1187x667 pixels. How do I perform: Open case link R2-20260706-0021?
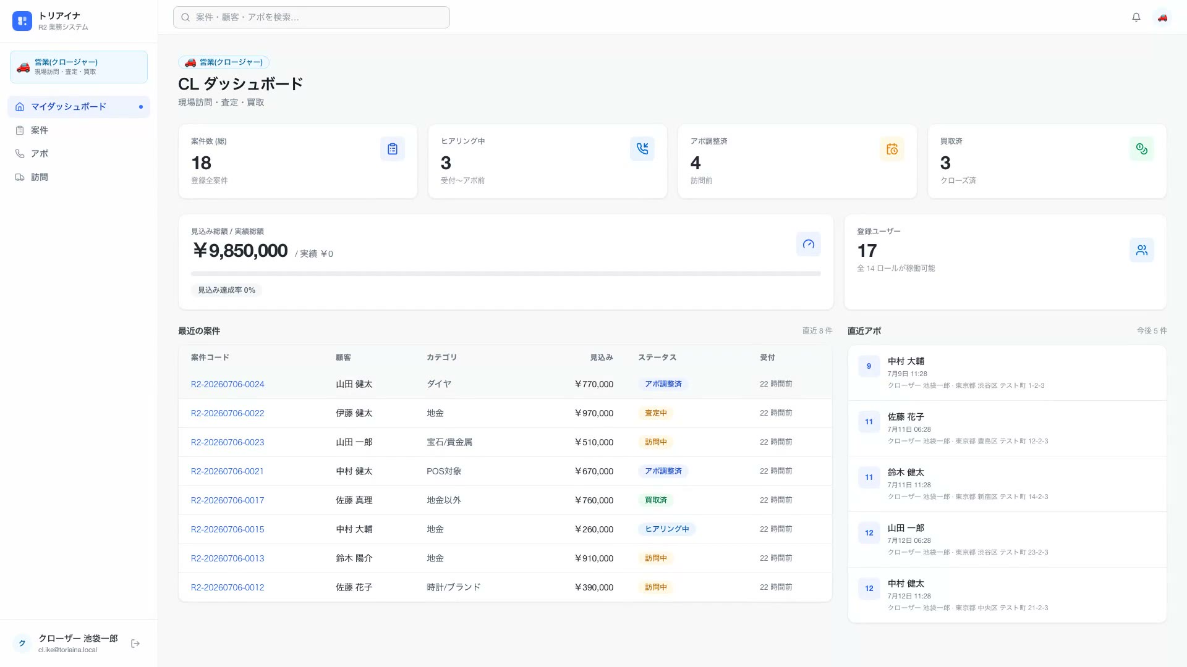(228, 471)
